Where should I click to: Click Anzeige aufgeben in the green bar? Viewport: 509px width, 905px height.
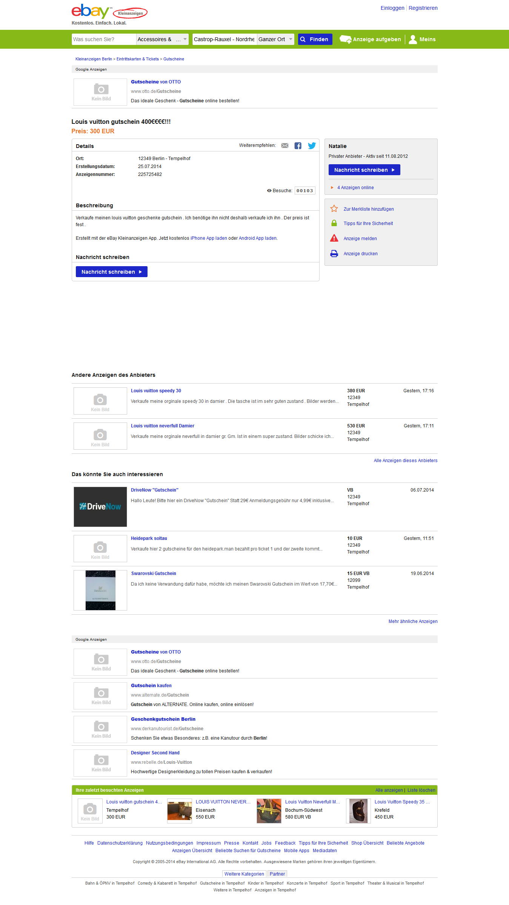tap(377, 39)
